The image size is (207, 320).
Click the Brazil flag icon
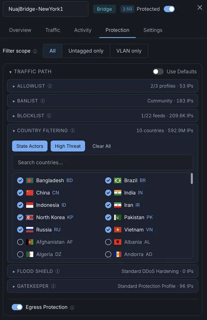coord(118,181)
